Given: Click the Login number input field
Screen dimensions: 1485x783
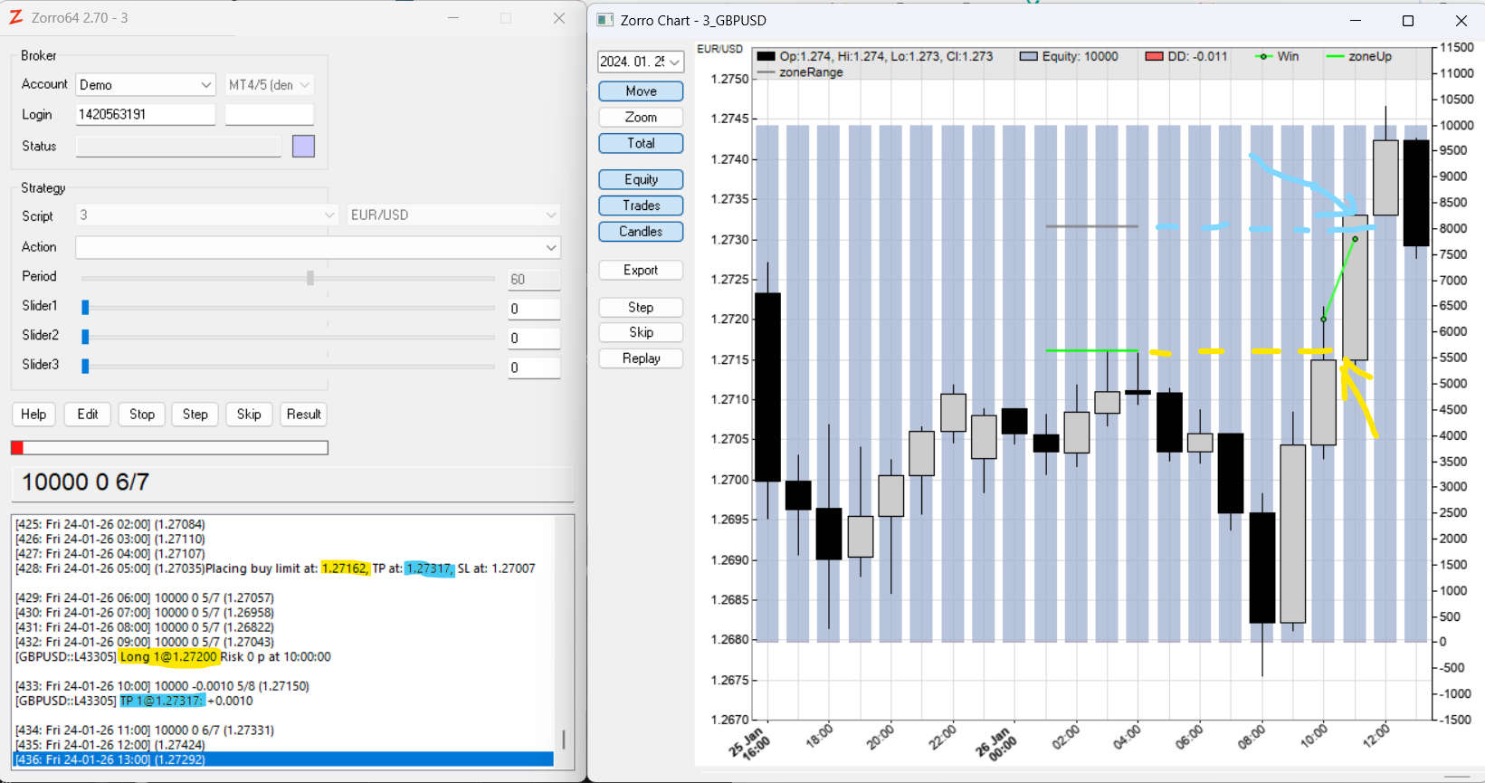Looking at the screenshot, I should pyautogui.click(x=145, y=115).
